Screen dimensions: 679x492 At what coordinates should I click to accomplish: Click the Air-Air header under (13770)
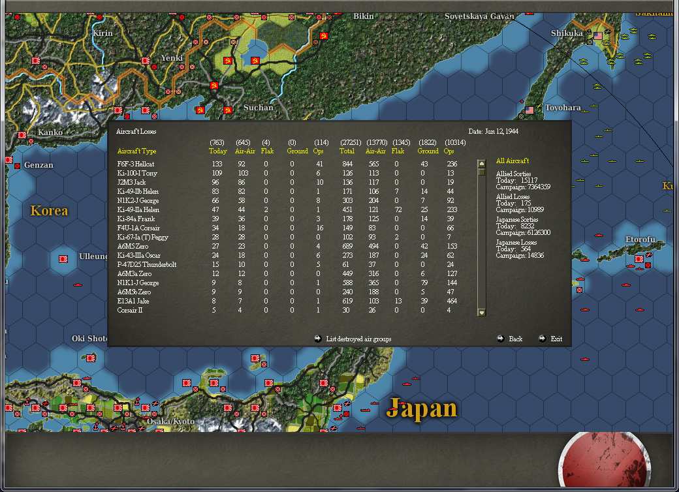pyautogui.click(x=375, y=151)
